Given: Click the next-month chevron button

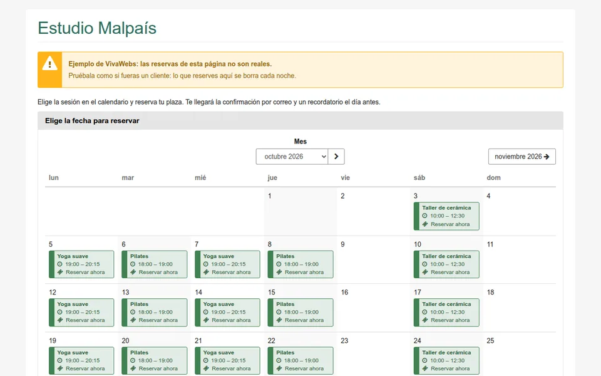Looking at the screenshot, I should point(336,157).
